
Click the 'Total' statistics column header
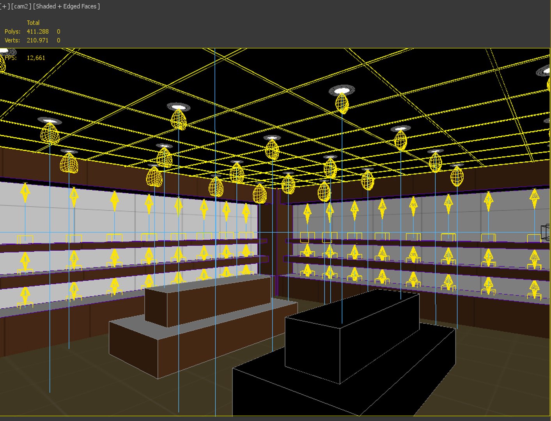pos(33,23)
